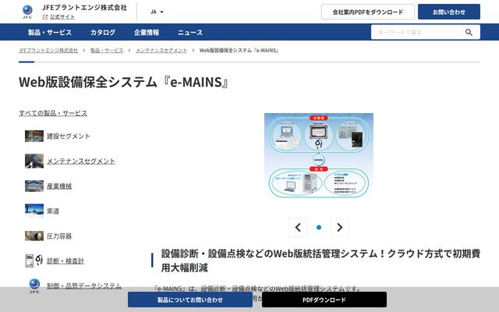Image resolution: width=499 pixels, height=312 pixels.
Task: Click the 診断・検査計 device icon
Action: (x=34, y=261)
